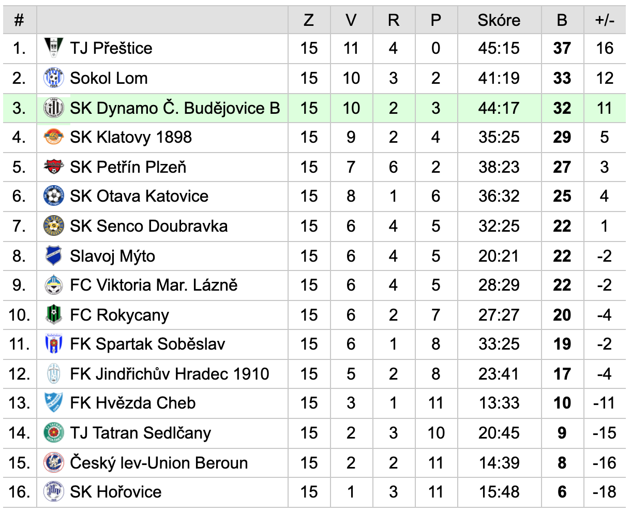Viewport: 631px width, 512px height.
Task: Click the TJ Přeštice club logo
Action: point(54,48)
